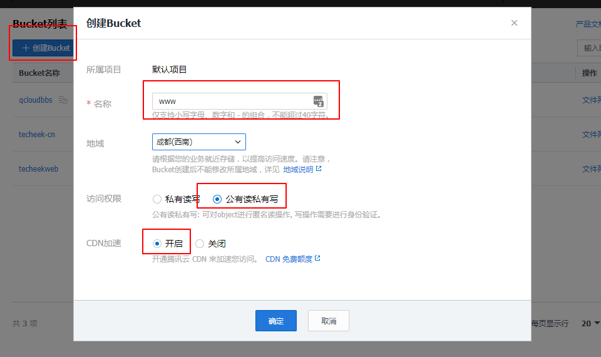Click the info icon next to qcloudbbs
Viewport: 601px width, 357px height.
coord(63,100)
